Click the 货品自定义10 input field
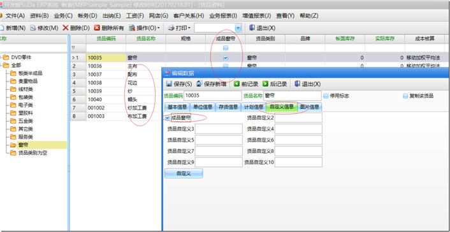 click(298, 163)
